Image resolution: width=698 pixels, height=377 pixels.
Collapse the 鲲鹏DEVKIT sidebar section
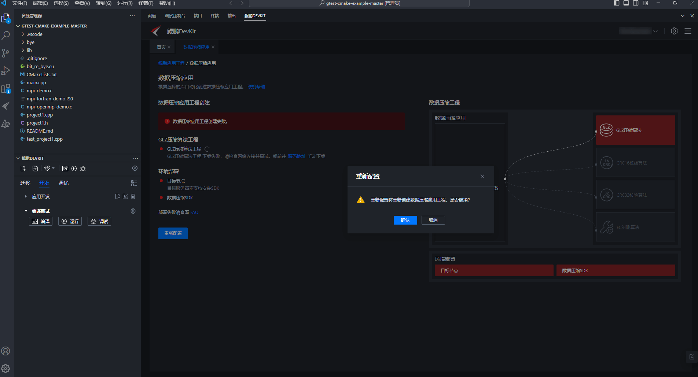tap(18, 158)
